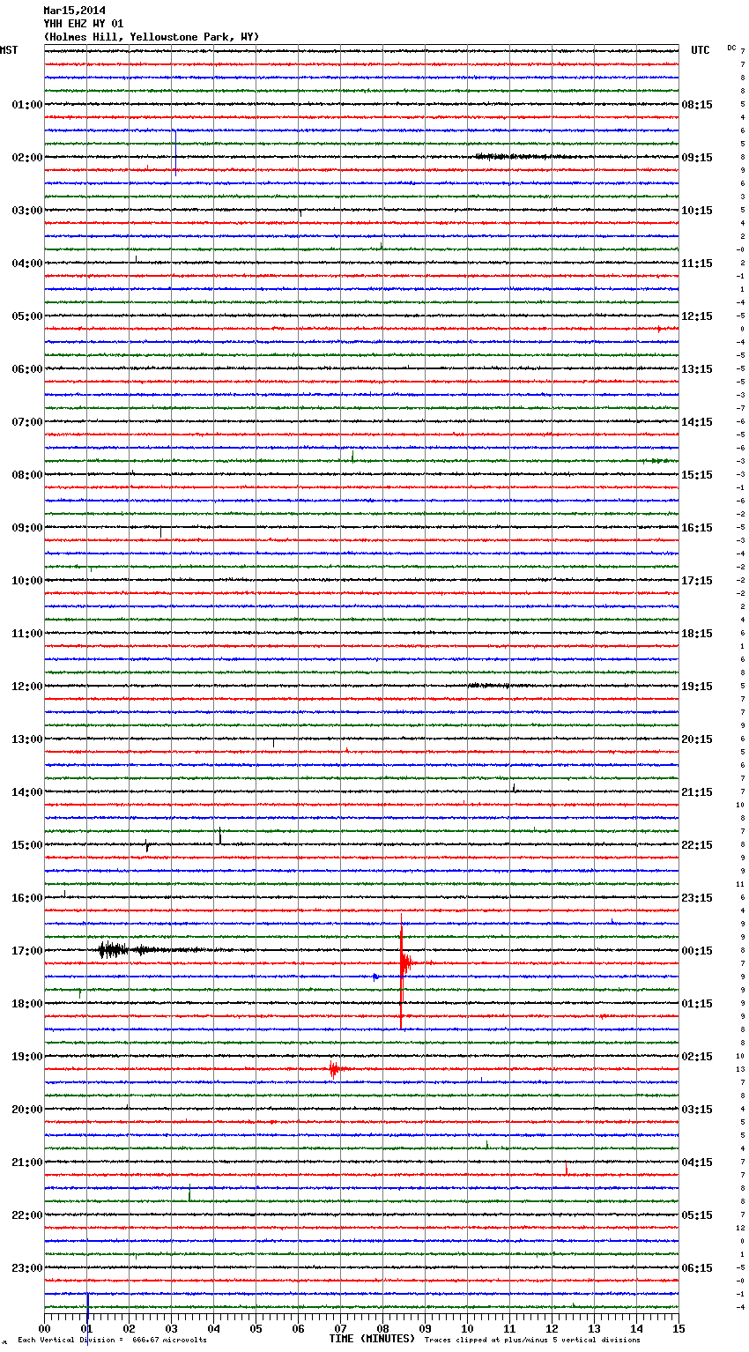Click the minute tick label 00 on the time axis
The height and width of the screenshot is (1352, 749).
point(44,1328)
